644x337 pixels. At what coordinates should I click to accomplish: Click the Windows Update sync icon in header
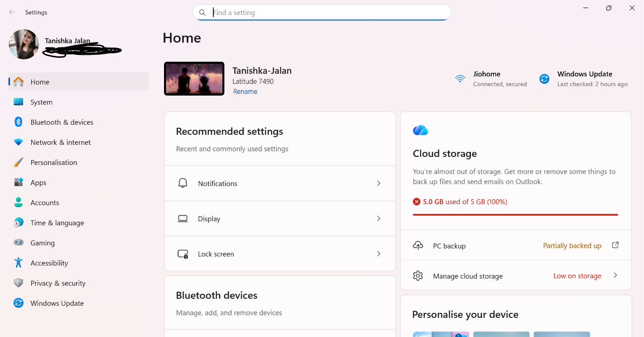[544, 78]
